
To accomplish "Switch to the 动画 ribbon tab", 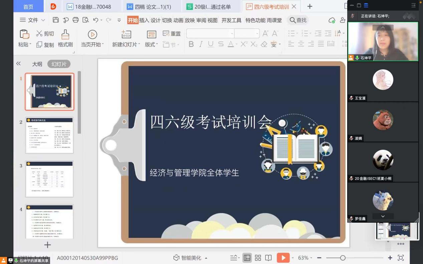I will tap(178, 20).
